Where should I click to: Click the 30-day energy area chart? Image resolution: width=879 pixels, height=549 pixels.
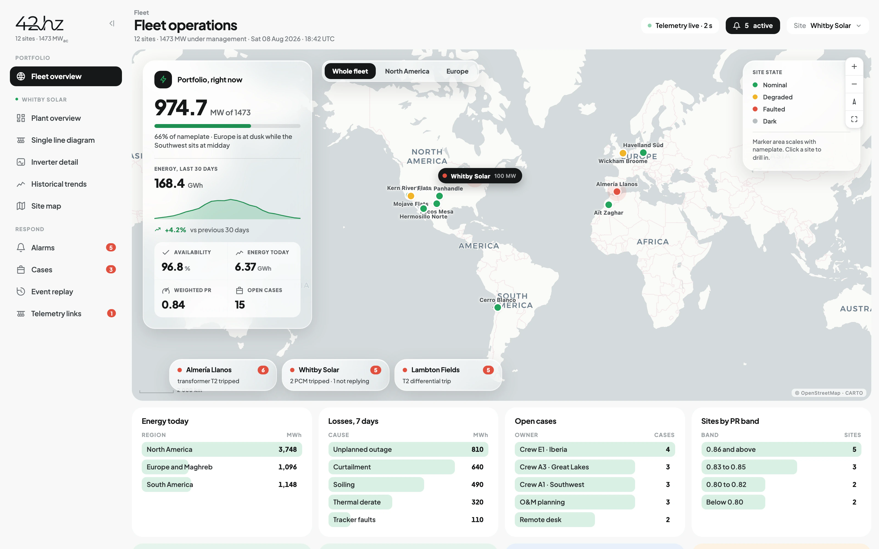coord(227,209)
